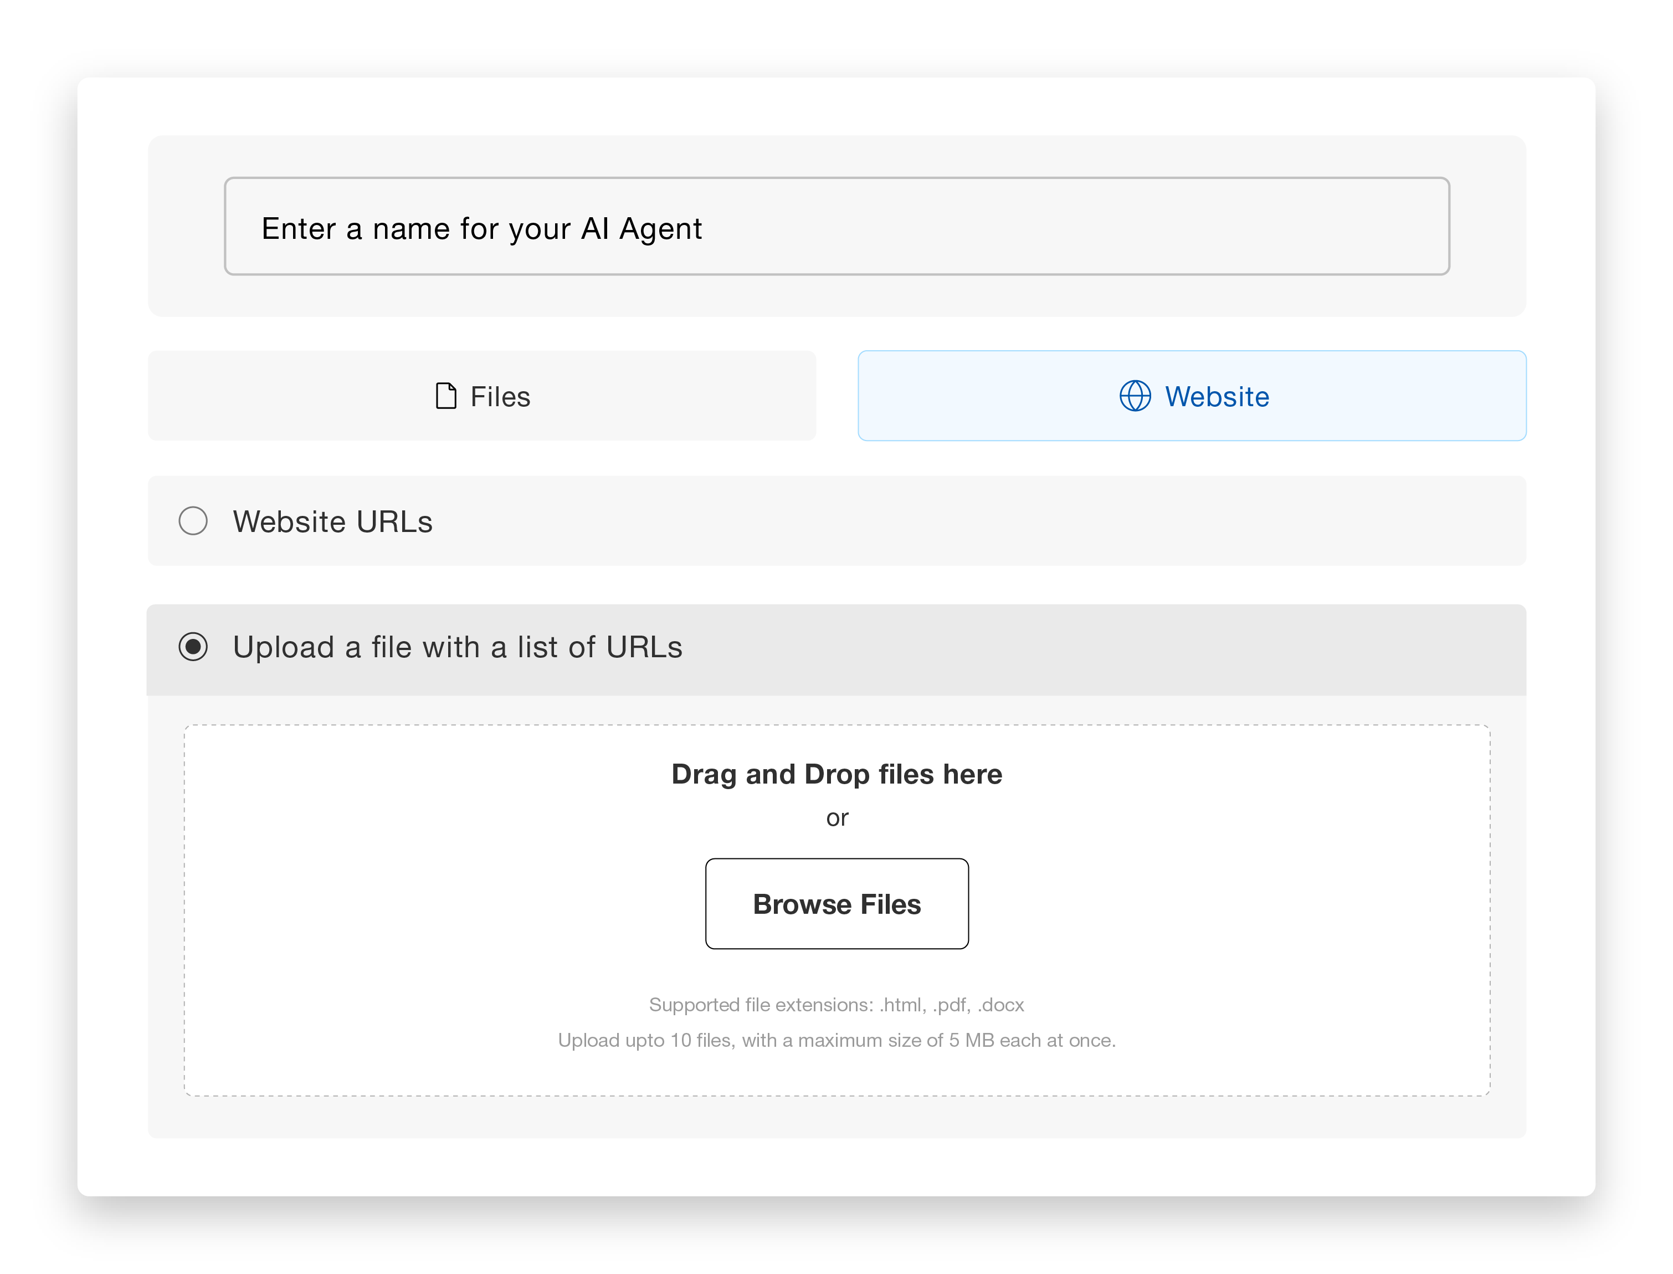Click the Drag and Drop files here heading
Screen dimensions: 1673x1274
[836, 774]
